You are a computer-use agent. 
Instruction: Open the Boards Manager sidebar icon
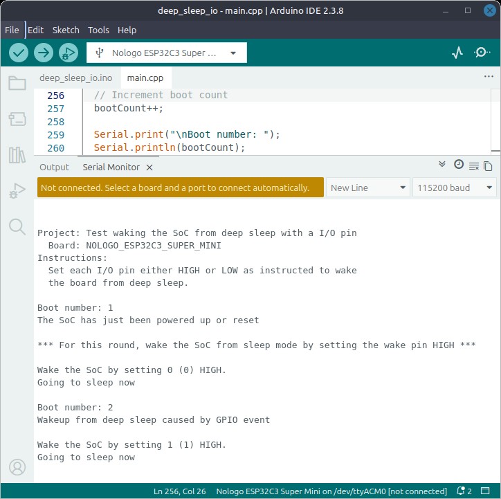17,119
